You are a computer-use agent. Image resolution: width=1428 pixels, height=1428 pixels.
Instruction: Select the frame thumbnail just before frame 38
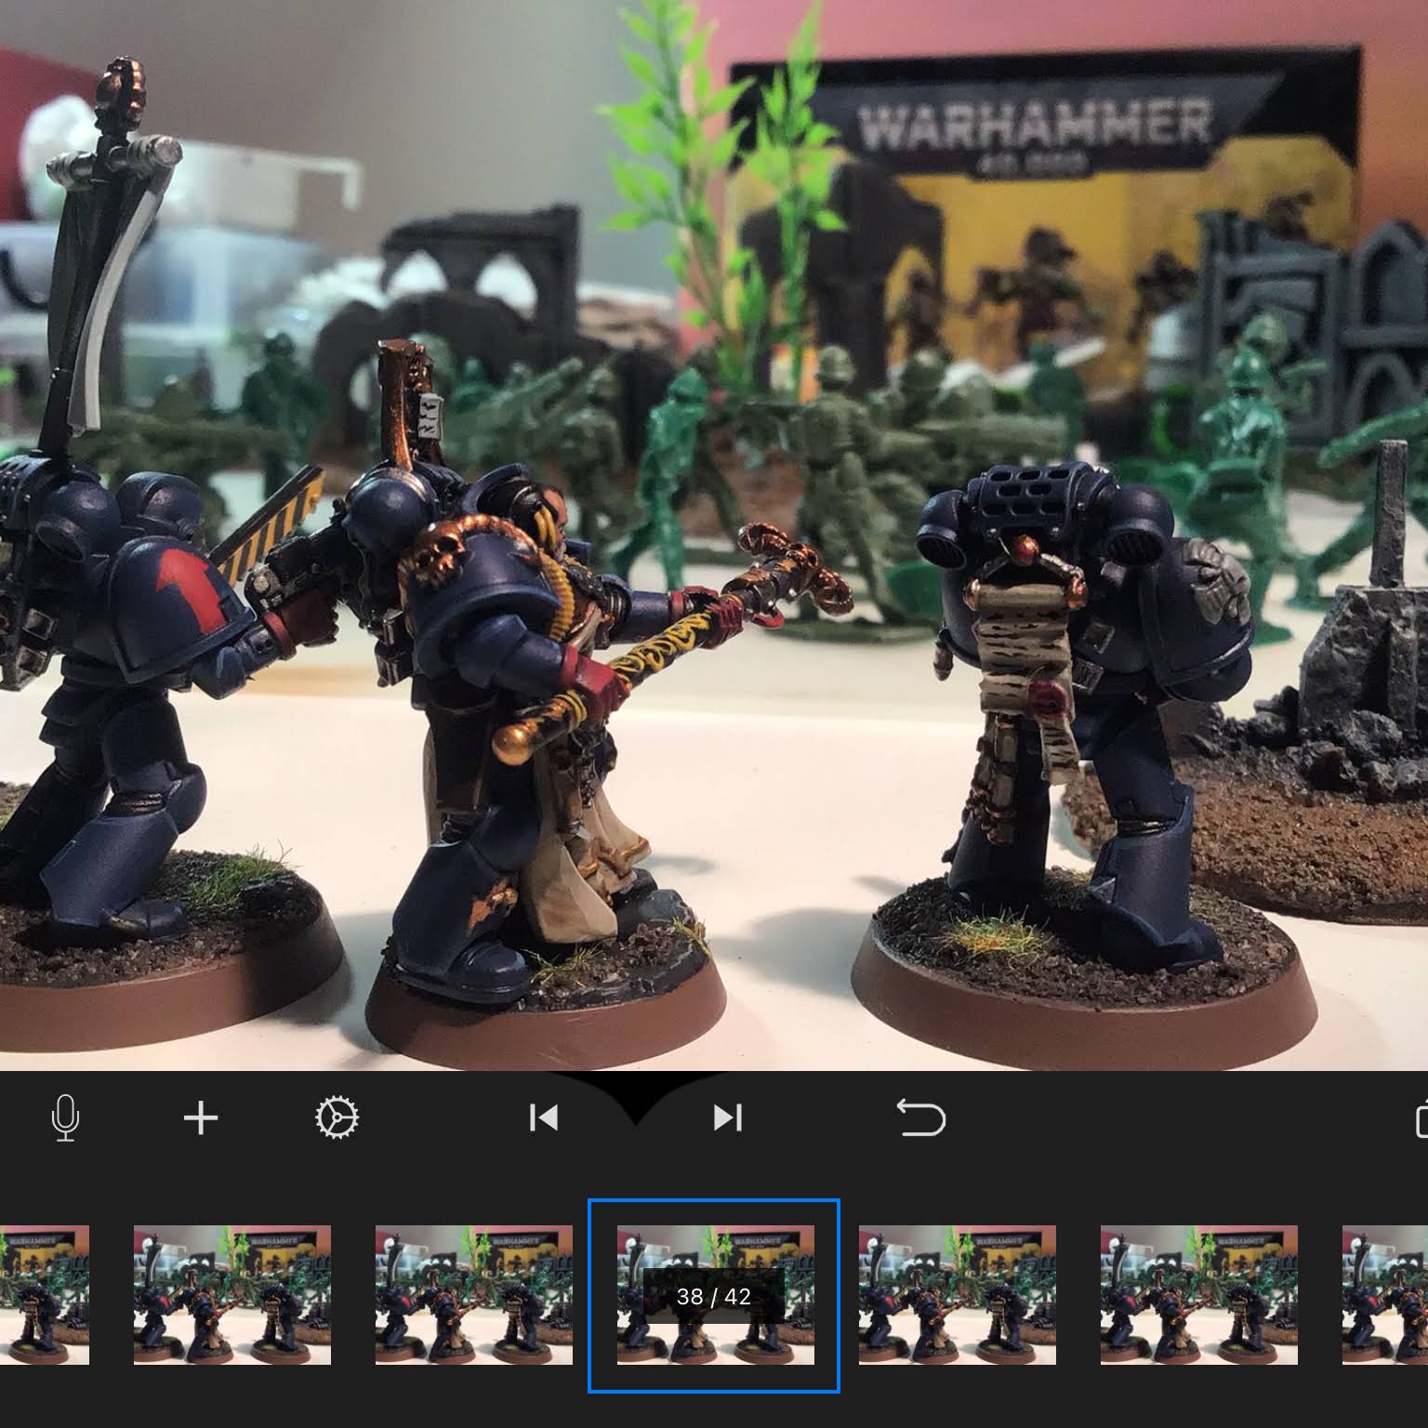pyautogui.click(x=473, y=1295)
